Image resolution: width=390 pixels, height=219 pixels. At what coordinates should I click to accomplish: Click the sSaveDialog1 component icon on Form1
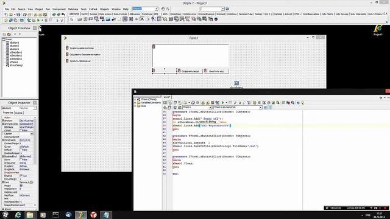(x=236, y=83)
